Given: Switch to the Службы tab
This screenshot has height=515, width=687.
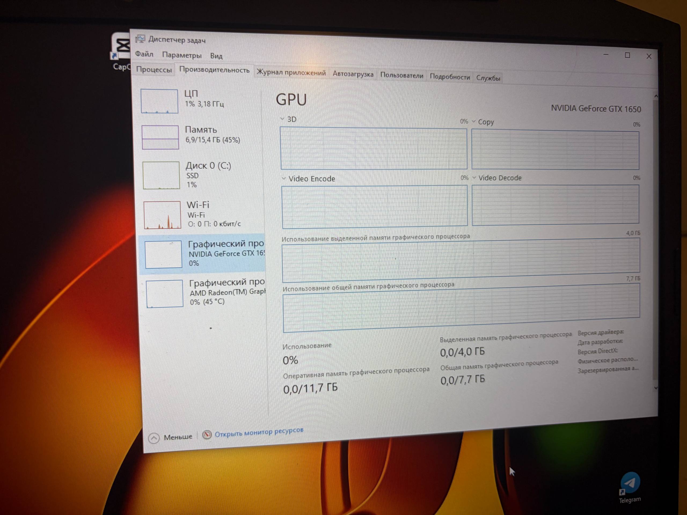Looking at the screenshot, I should tap(488, 78).
